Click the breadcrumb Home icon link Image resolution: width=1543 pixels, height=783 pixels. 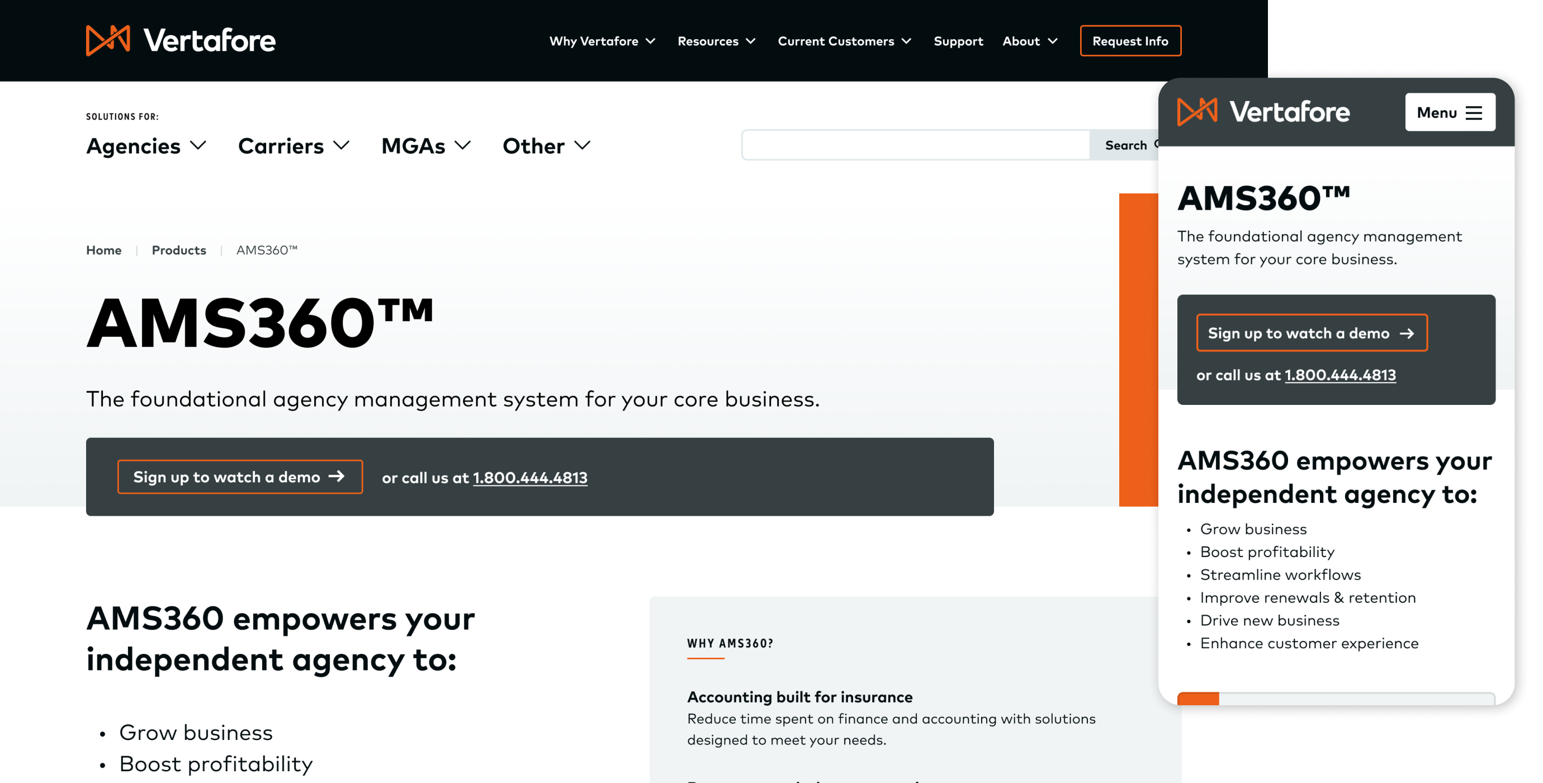[104, 249]
